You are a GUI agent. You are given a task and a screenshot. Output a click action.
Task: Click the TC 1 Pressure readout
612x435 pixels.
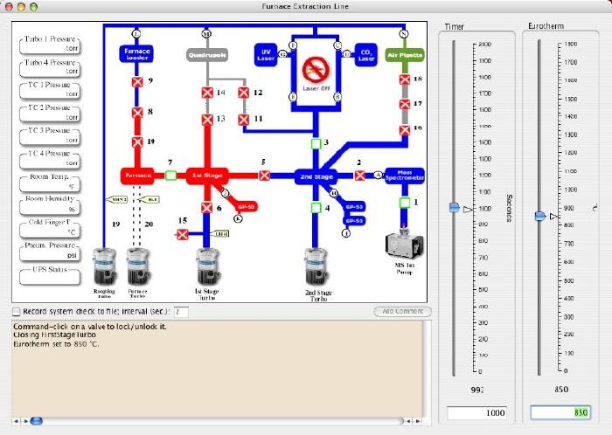[x=50, y=91]
